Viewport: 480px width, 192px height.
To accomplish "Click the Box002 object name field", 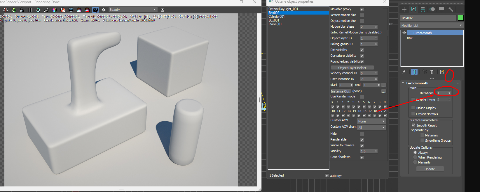I will pos(428,18).
